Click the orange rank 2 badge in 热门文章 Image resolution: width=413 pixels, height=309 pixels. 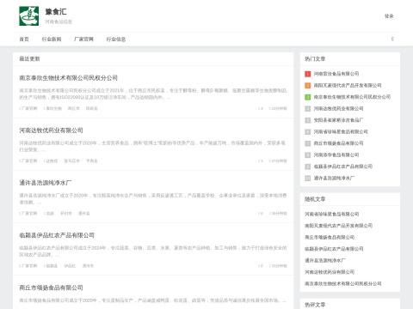click(307, 85)
